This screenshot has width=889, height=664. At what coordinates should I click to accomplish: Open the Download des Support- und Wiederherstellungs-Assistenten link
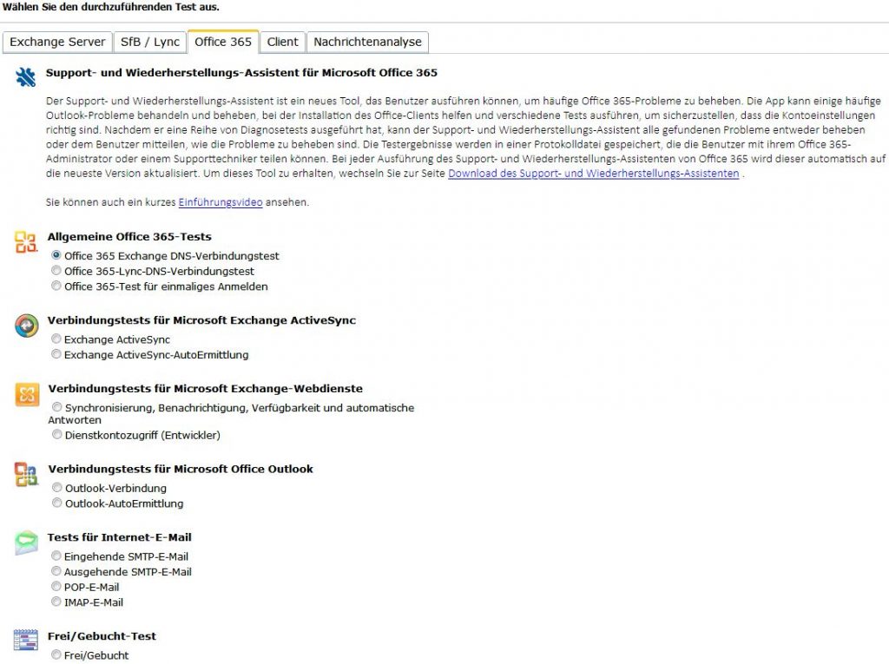pos(593,173)
